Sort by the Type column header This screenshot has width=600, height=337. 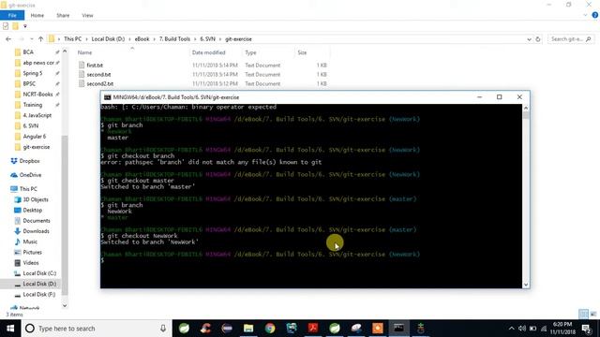click(250, 52)
